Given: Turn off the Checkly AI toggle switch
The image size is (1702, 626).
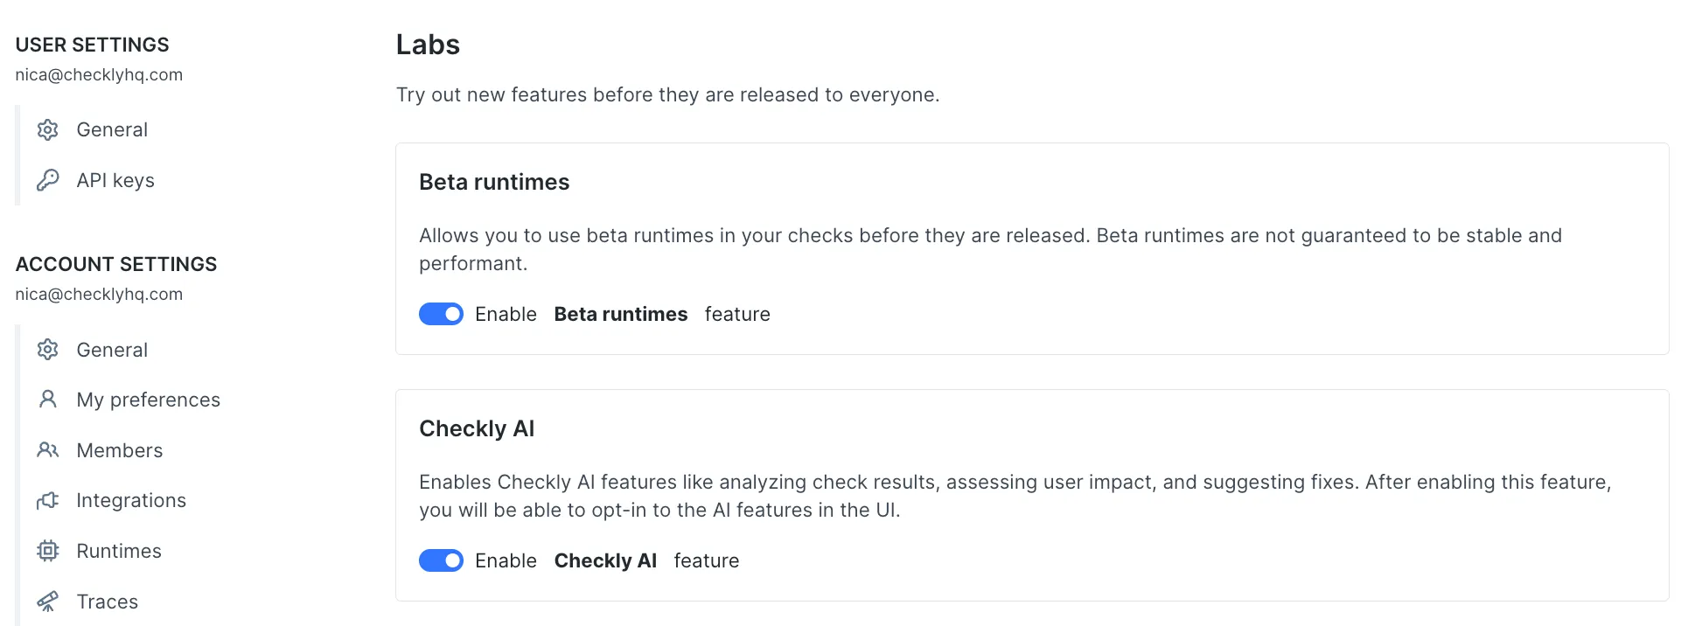Looking at the screenshot, I should [441, 560].
